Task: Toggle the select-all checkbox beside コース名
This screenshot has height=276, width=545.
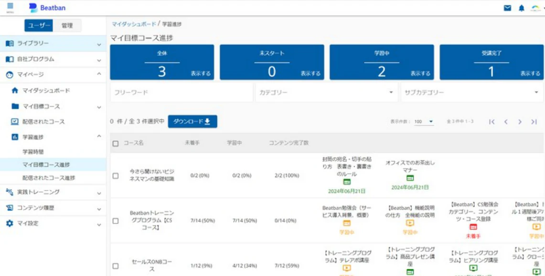Action: coord(116,143)
